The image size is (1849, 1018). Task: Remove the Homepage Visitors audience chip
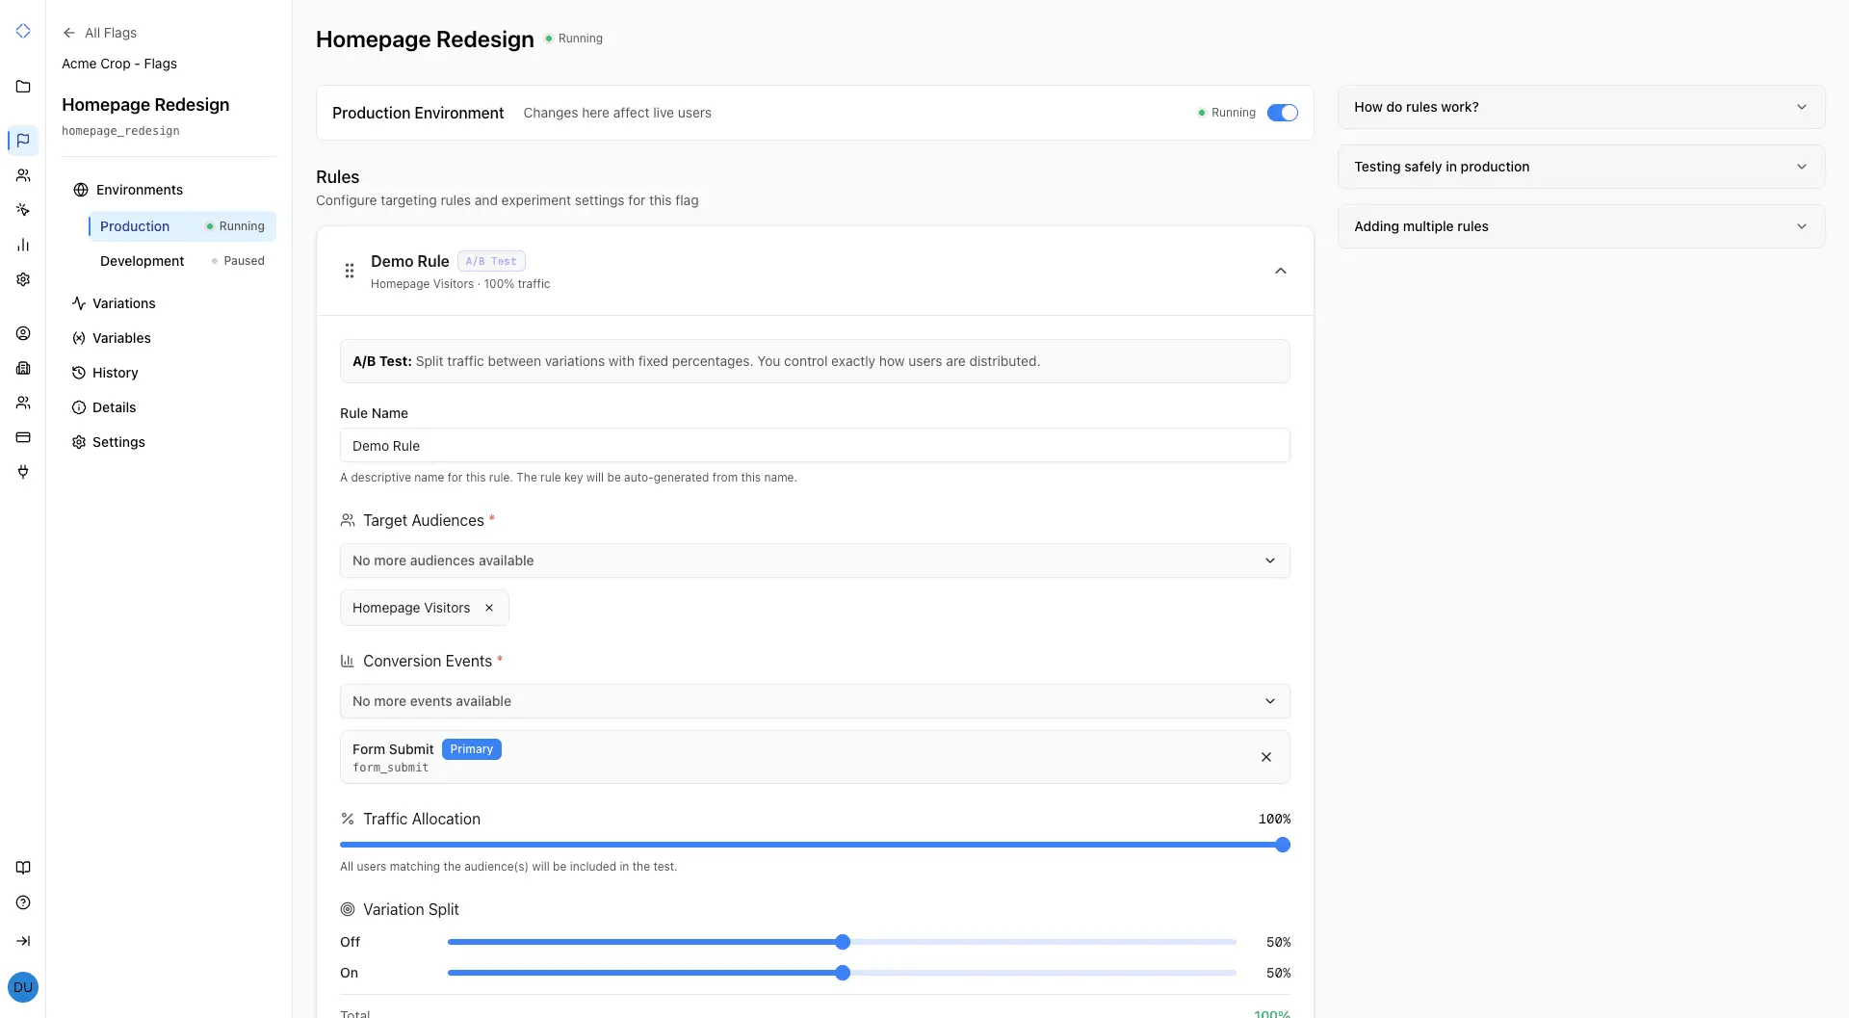tap(489, 608)
